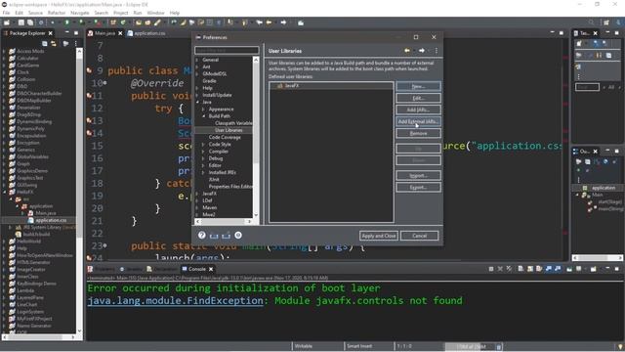This screenshot has width=625, height=352.
Task: Click the Open Type toolbar icon
Action: (x=139, y=22)
